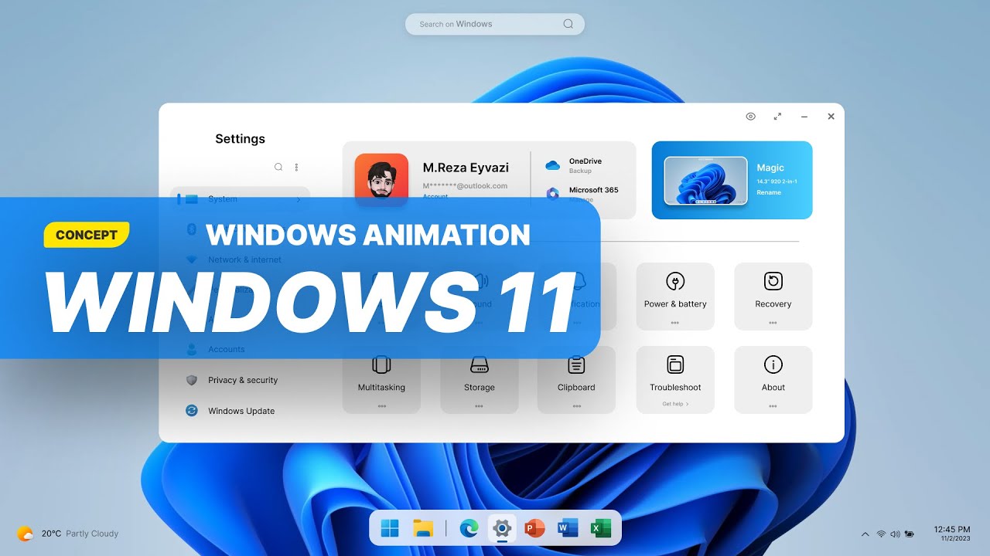Expand the dots under Power & battery

(x=675, y=323)
